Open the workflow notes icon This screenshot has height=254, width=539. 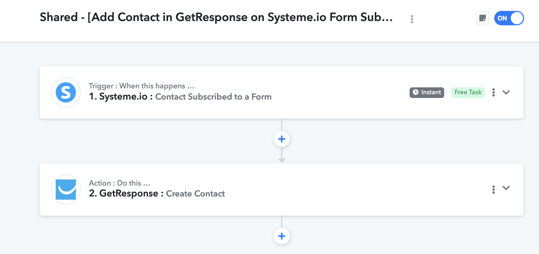coord(482,18)
